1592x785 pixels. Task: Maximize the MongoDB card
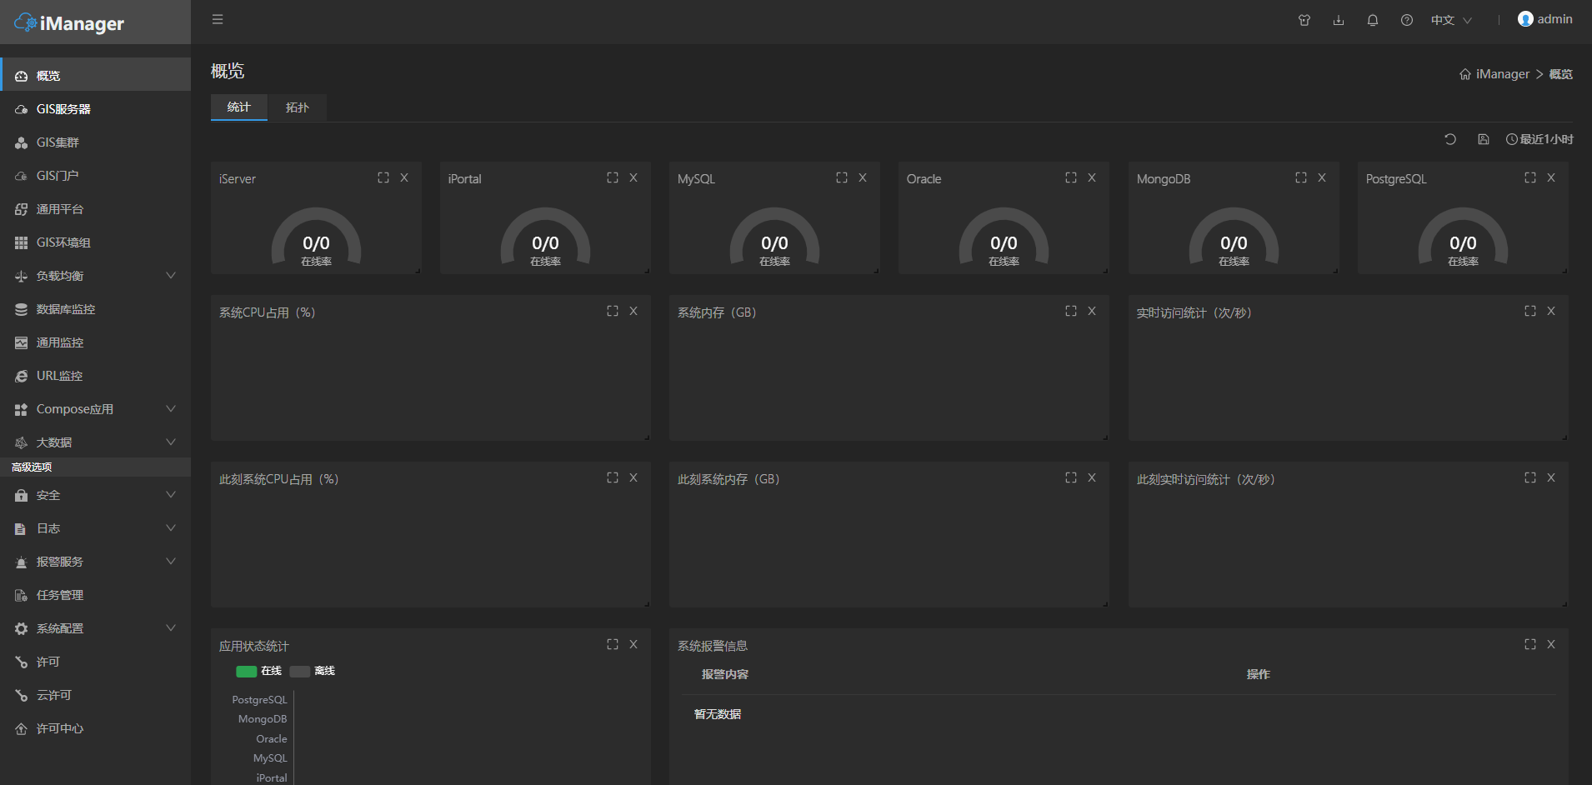[1301, 177]
